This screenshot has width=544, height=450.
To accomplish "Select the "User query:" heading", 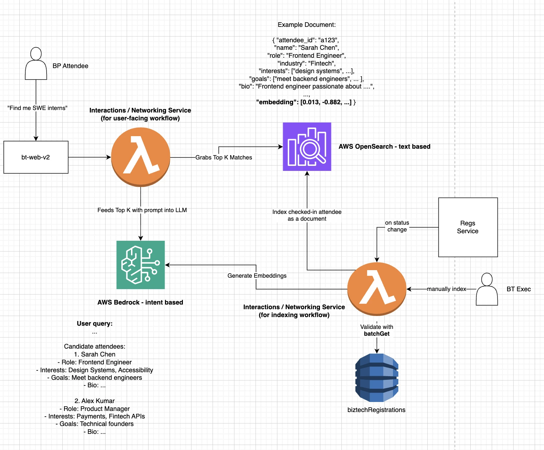I will coord(95,324).
